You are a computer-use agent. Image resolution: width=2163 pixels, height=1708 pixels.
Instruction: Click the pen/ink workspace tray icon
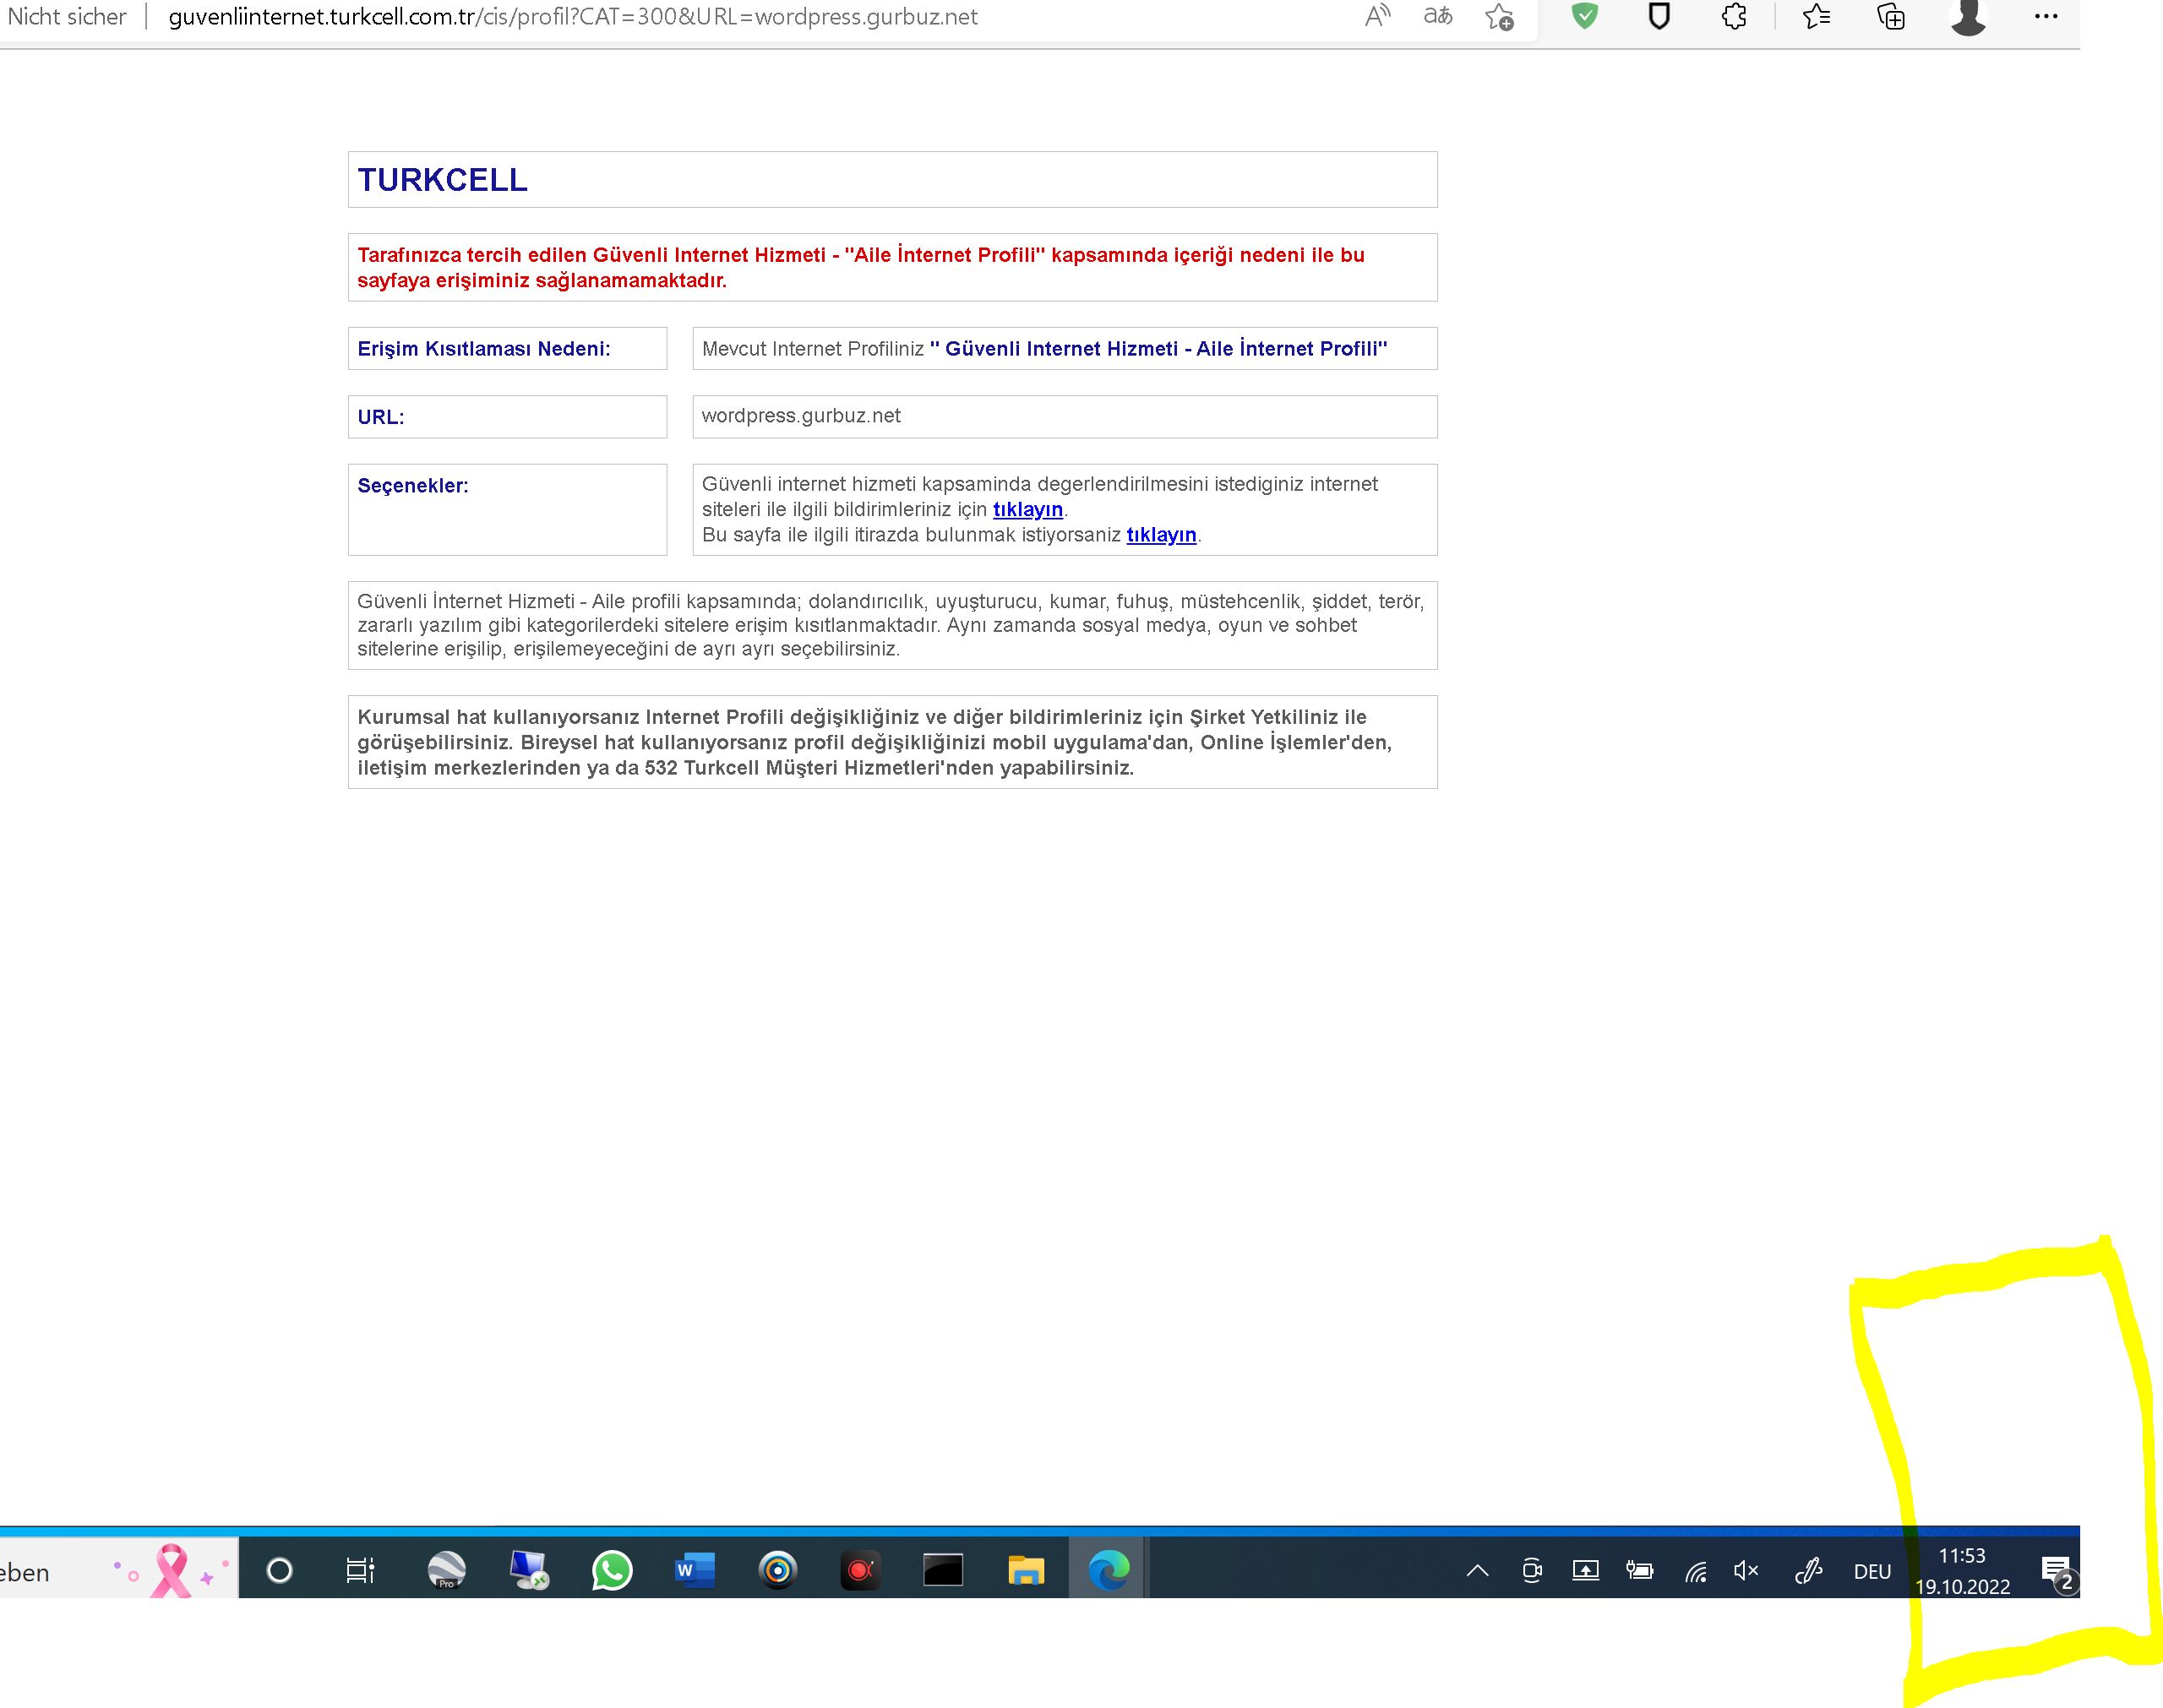click(1809, 1570)
